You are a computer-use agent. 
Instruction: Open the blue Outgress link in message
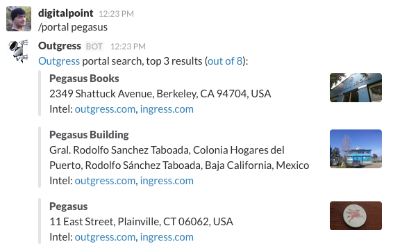(59, 61)
